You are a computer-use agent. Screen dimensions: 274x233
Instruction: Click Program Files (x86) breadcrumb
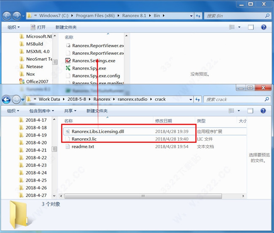[95, 16]
